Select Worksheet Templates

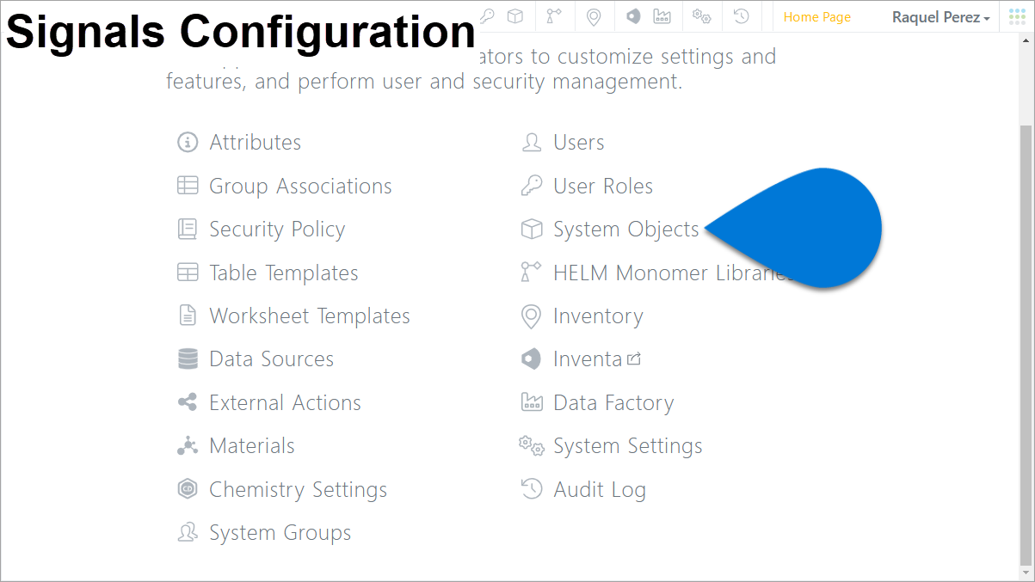pyautogui.click(x=309, y=316)
